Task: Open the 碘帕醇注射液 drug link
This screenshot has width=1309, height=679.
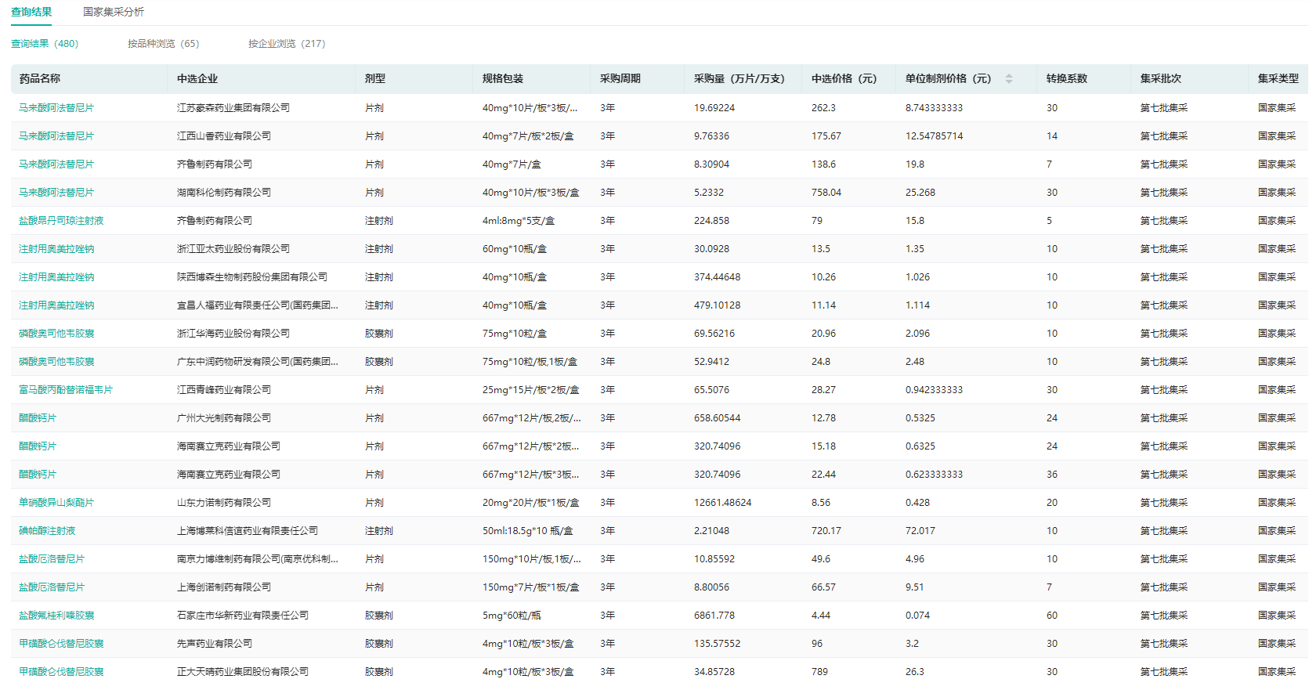Action: pyautogui.click(x=47, y=531)
